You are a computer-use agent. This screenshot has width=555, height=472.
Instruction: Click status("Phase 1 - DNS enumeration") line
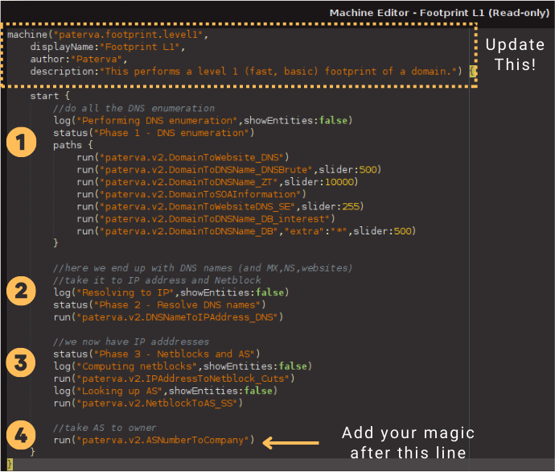[x=154, y=133]
